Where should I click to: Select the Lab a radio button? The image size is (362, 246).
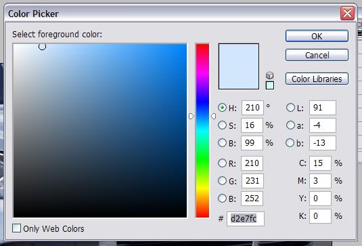tap(290, 125)
